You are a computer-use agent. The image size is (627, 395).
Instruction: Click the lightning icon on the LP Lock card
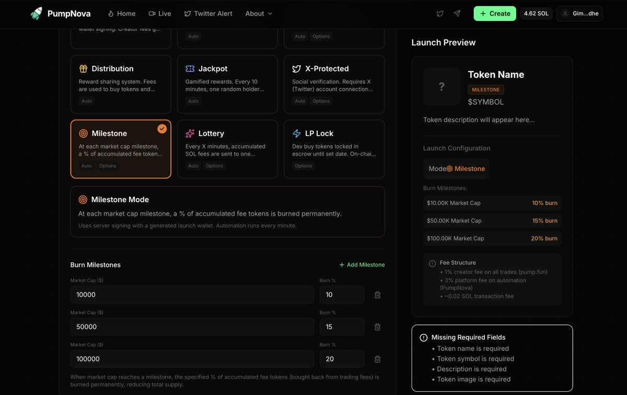(x=298, y=133)
